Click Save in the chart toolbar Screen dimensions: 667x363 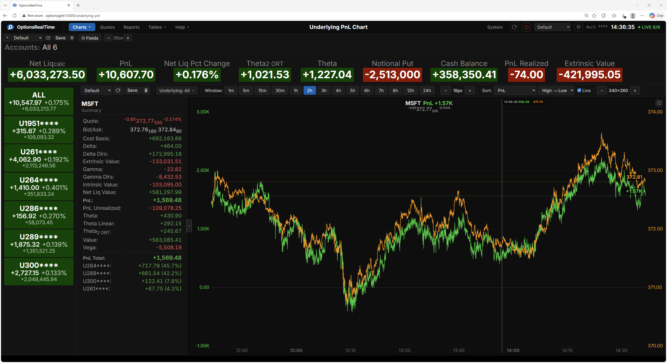click(x=132, y=90)
